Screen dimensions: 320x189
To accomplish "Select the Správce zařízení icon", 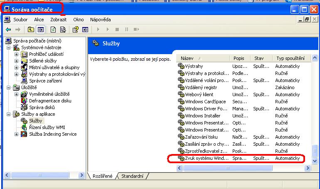I will point(24,81).
